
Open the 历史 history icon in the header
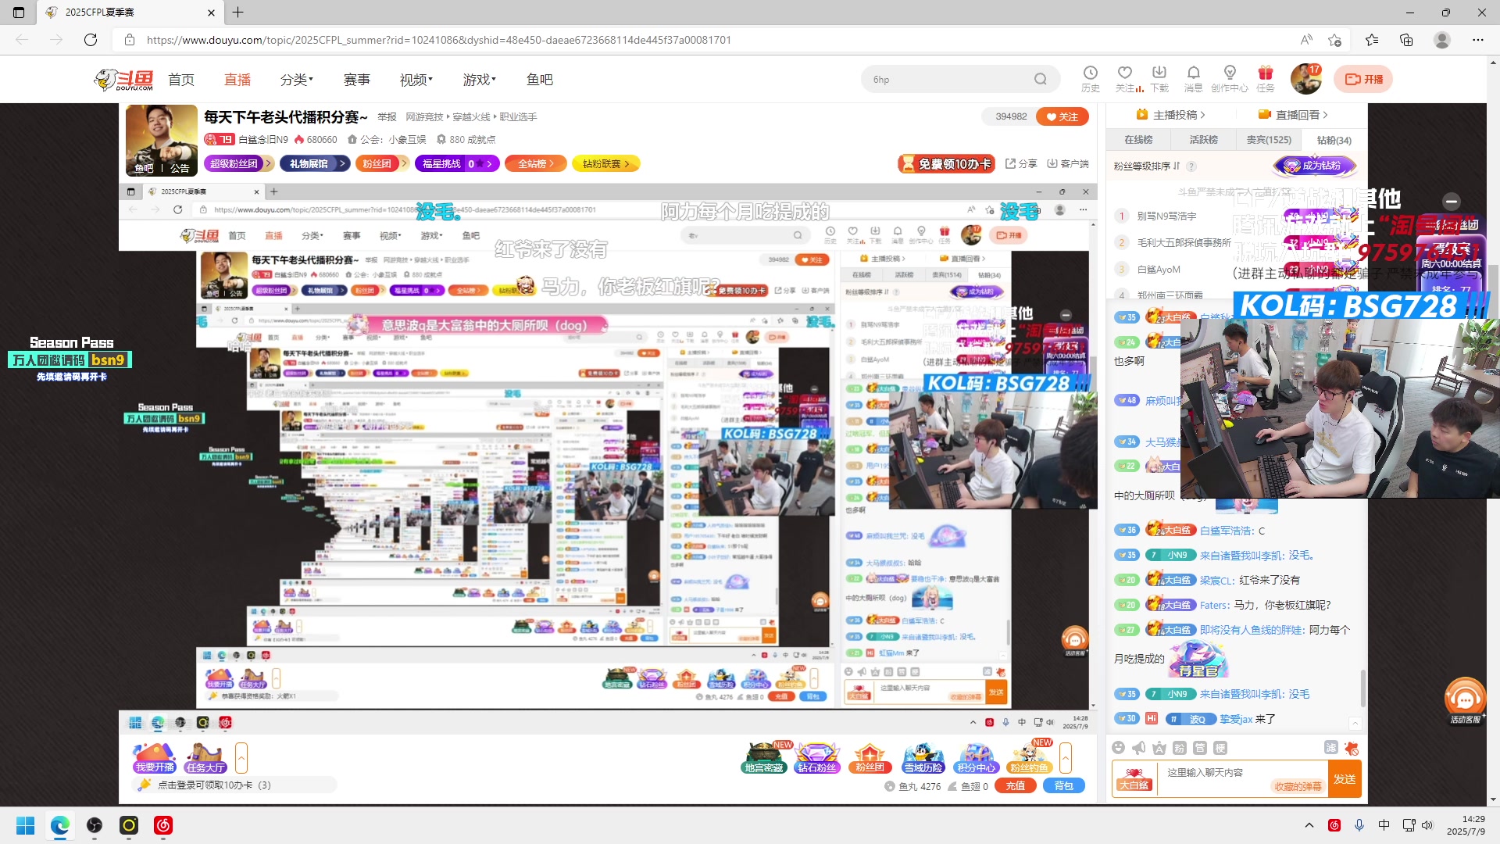pos(1091,78)
